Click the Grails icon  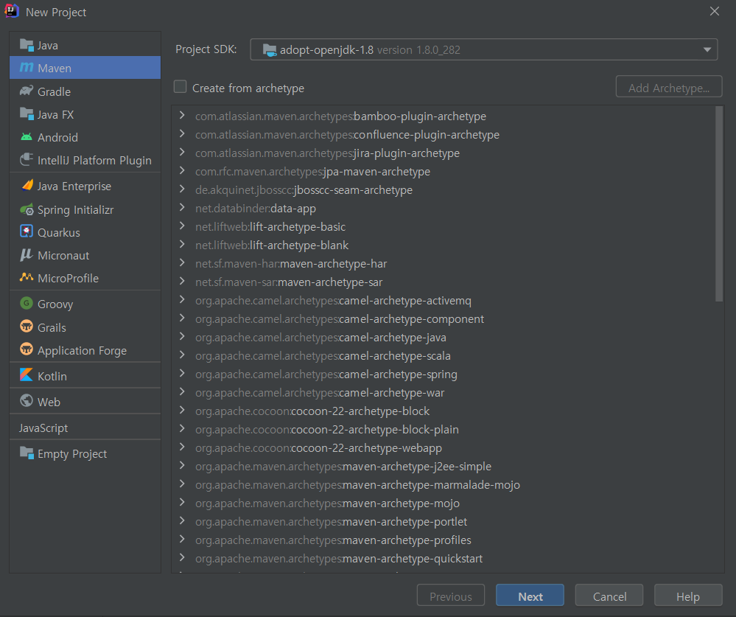27,327
